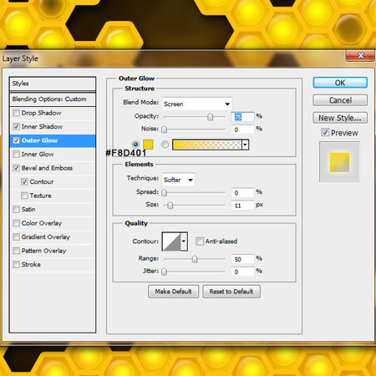Close the Layer Style dialog

360,56
